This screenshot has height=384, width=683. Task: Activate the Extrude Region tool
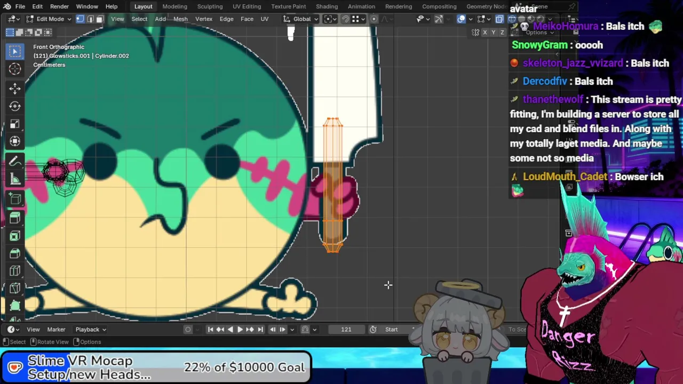tap(15, 218)
